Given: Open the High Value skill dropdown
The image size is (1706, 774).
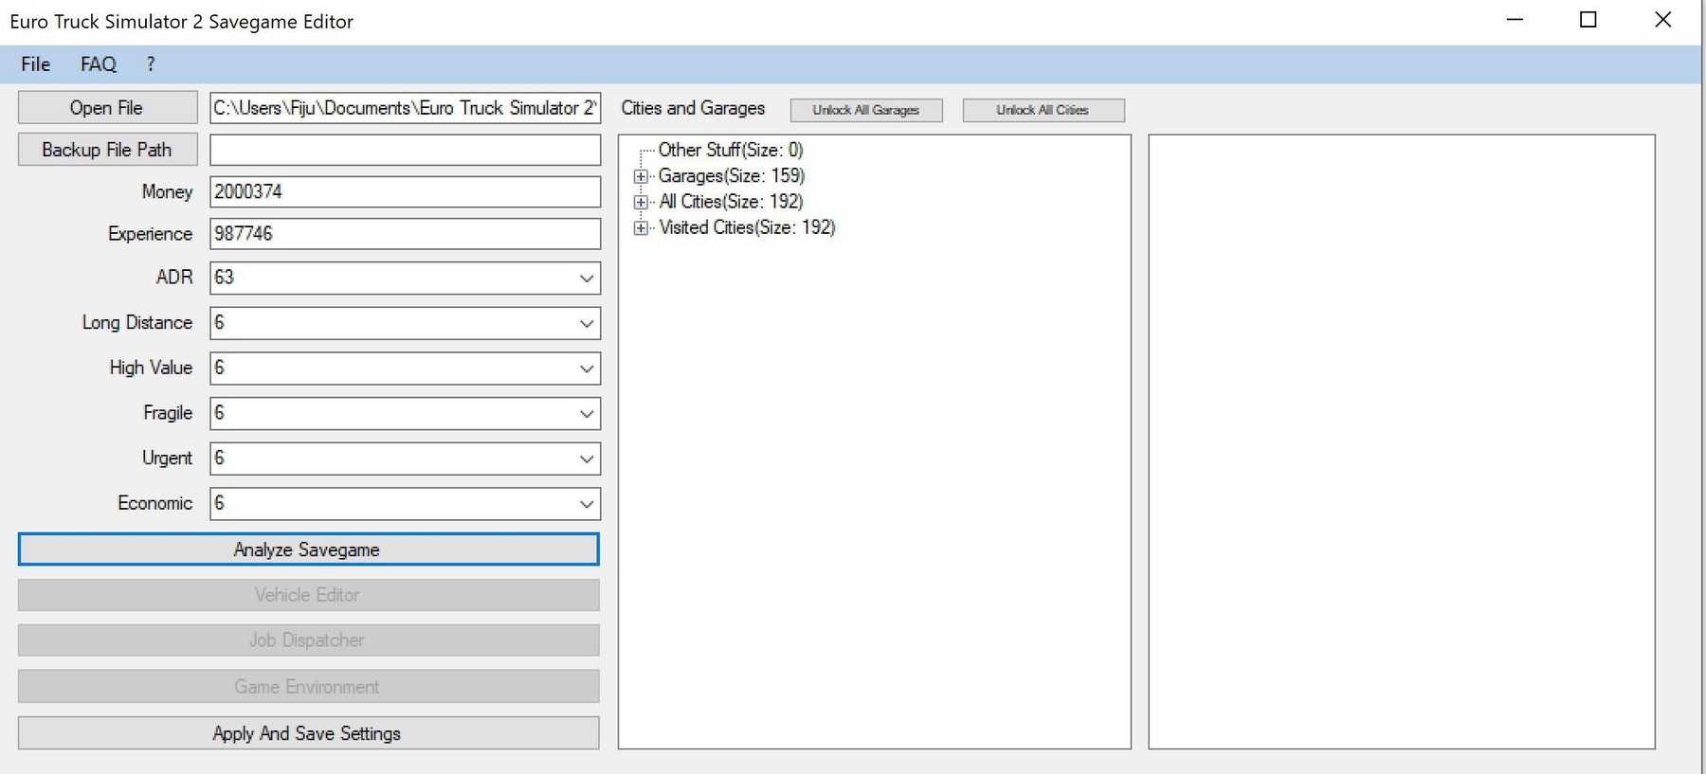Looking at the screenshot, I should coord(586,369).
